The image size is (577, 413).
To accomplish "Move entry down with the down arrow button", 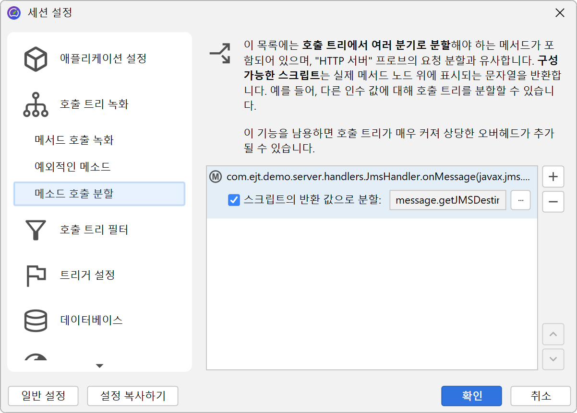I will coord(553,359).
